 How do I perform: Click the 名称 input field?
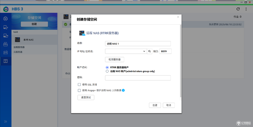138,44
